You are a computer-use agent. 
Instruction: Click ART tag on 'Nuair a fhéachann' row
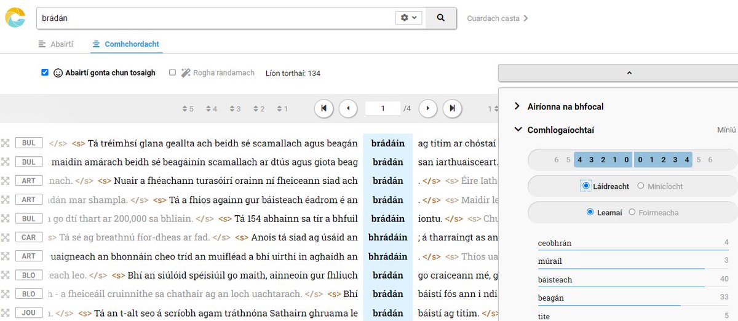pyautogui.click(x=29, y=181)
